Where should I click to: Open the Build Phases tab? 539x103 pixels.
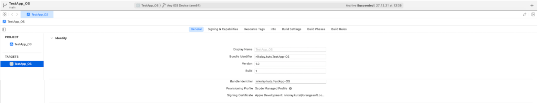[x=316, y=29]
